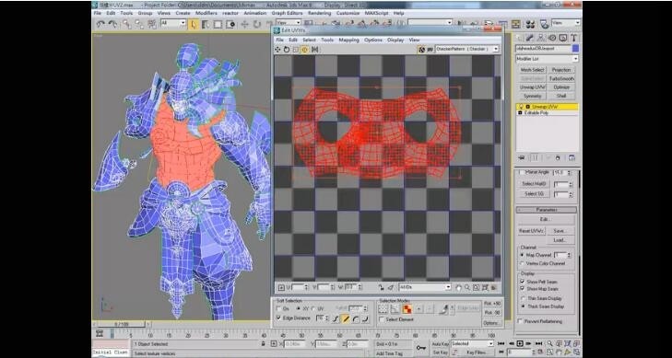
Task: Click the object color swatch beside name
Action: 575,49
